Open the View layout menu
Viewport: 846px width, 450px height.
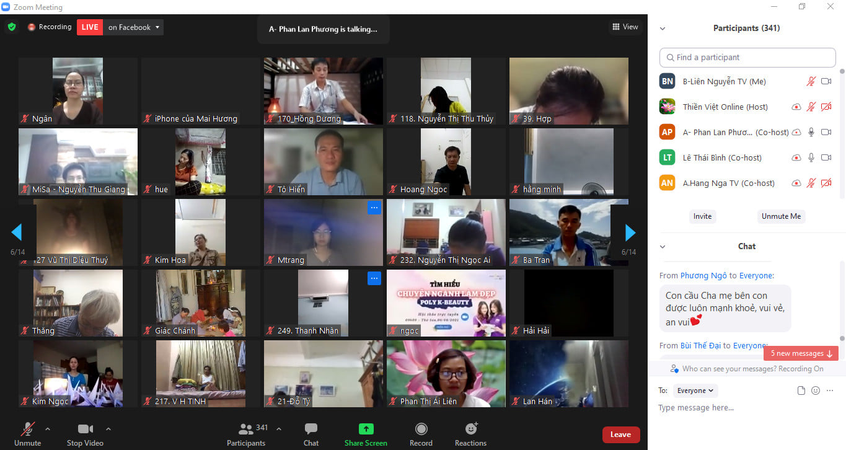[625, 27]
